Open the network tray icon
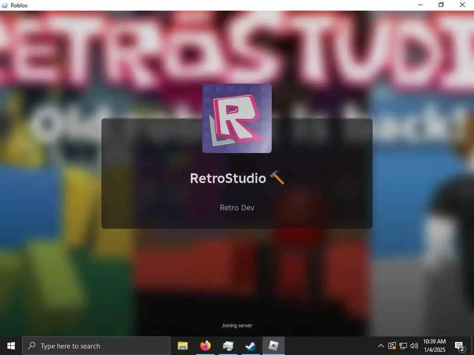 tap(403, 346)
